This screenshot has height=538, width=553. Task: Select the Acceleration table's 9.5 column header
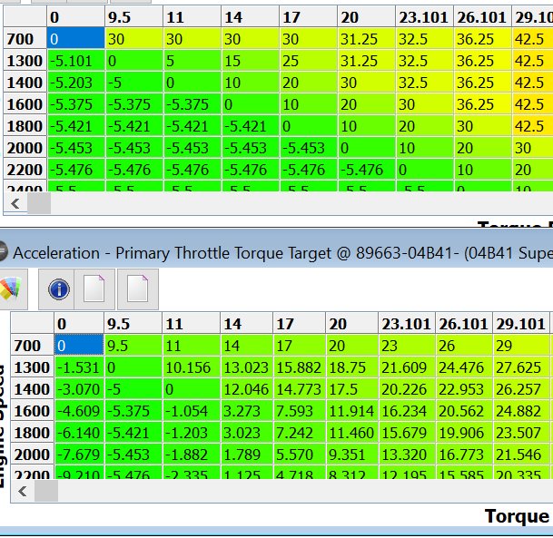pos(133,323)
